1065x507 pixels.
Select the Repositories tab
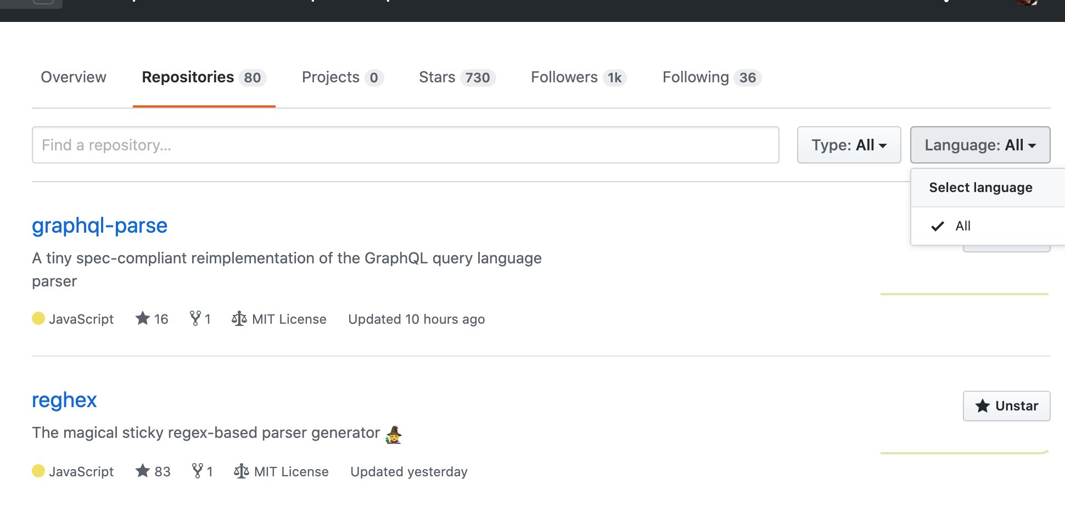204,77
